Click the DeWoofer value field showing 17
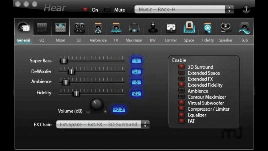Image resolution: width=268 pixels, height=151 pixels. pos(136,71)
